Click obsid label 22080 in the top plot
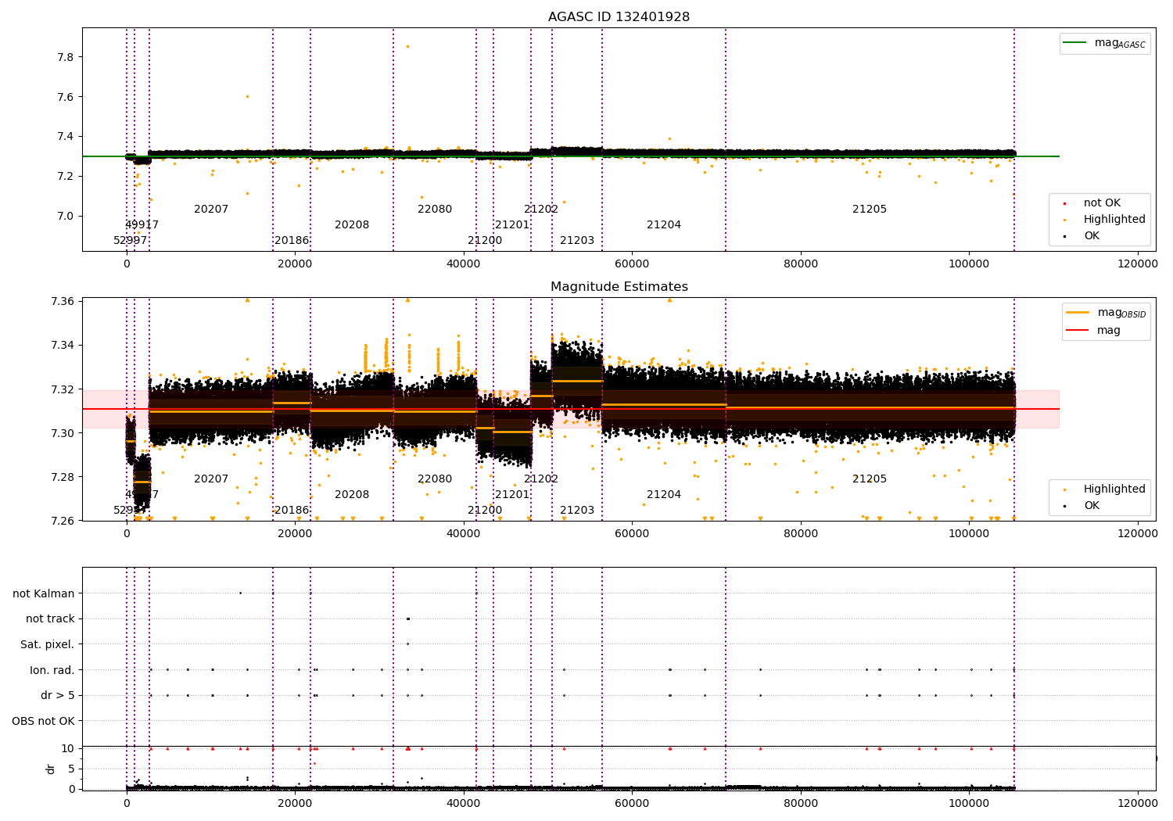 tap(435, 210)
